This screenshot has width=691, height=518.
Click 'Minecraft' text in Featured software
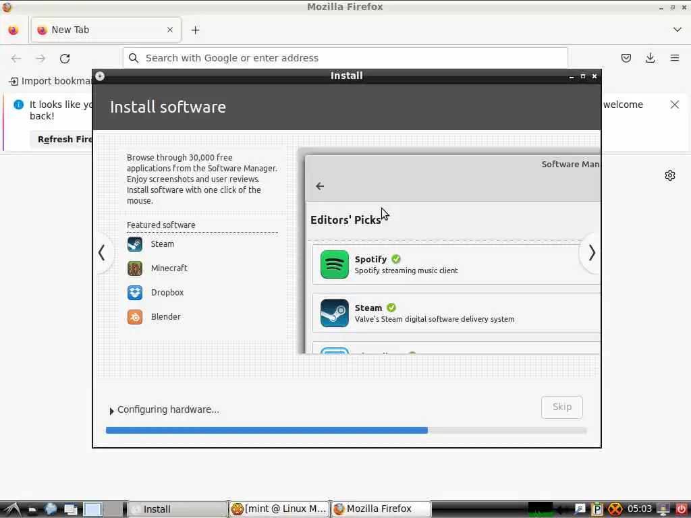[169, 268]
